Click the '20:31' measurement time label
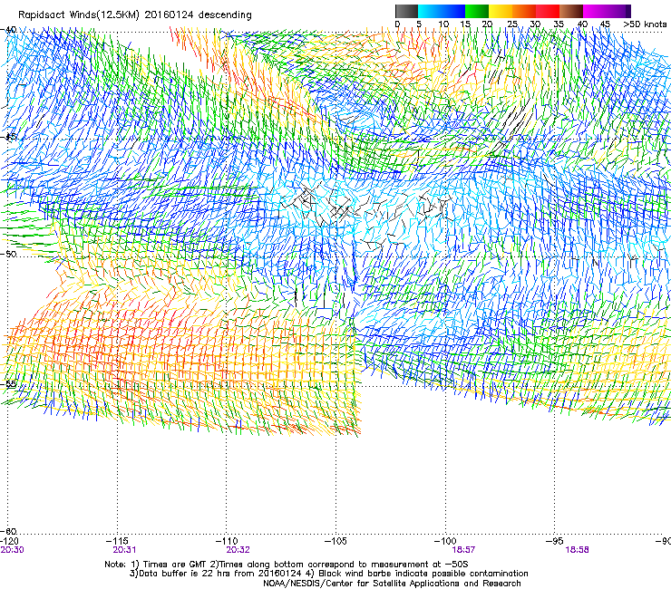This screenshot has width=671, height=589. click(x=124, y=550)
